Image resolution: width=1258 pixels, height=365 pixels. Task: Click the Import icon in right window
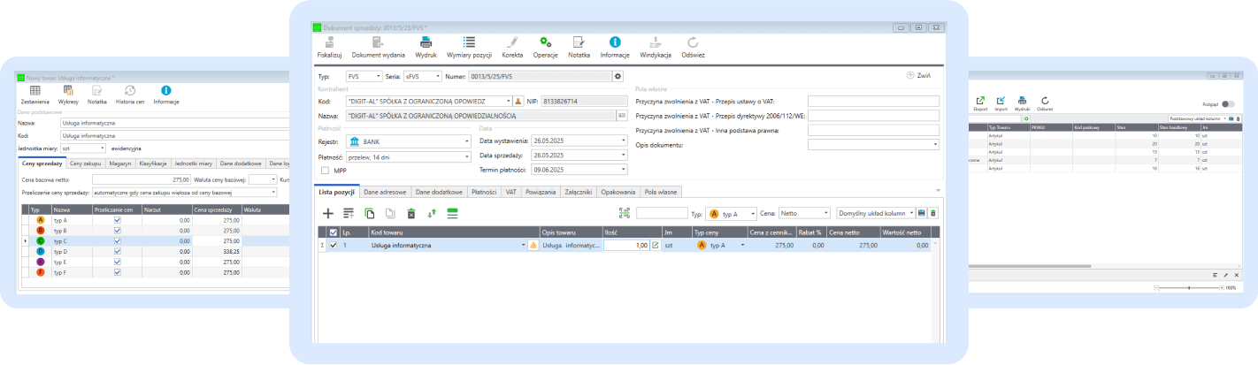1001,102
